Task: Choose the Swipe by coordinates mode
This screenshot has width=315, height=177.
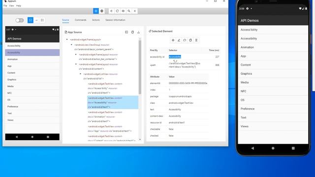Action: [x=36, y=20]
